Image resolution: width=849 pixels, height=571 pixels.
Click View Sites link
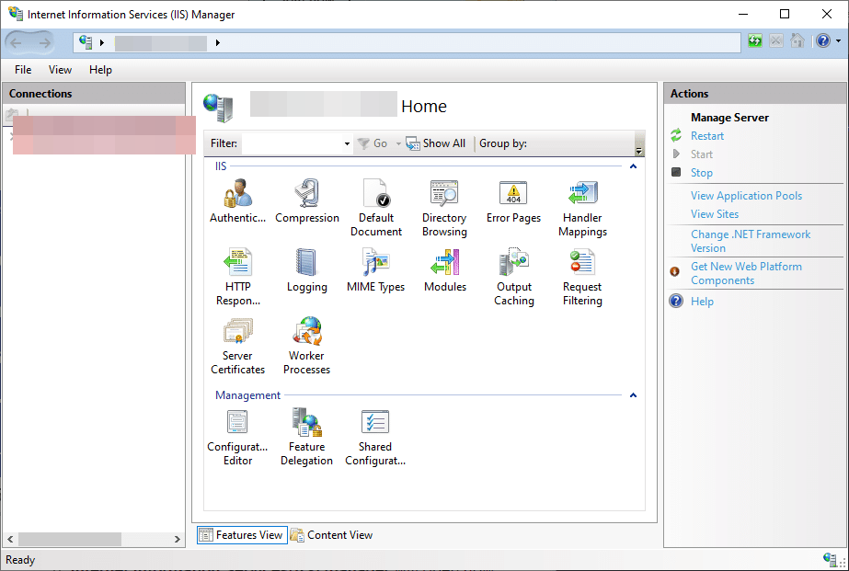tap(715, 214)
